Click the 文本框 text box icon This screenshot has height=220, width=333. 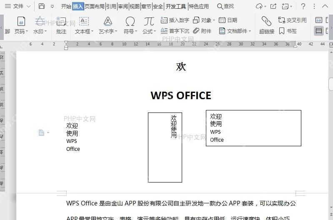84,21
